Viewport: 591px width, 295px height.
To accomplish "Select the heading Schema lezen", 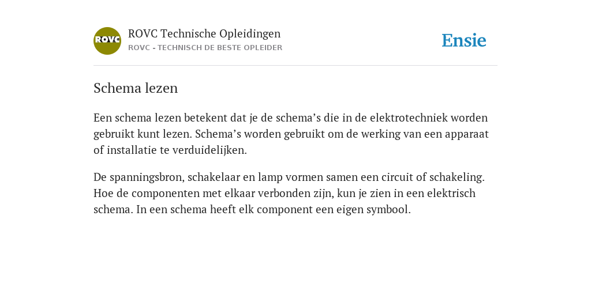I will pyautogui.click(x=136, y=88).
